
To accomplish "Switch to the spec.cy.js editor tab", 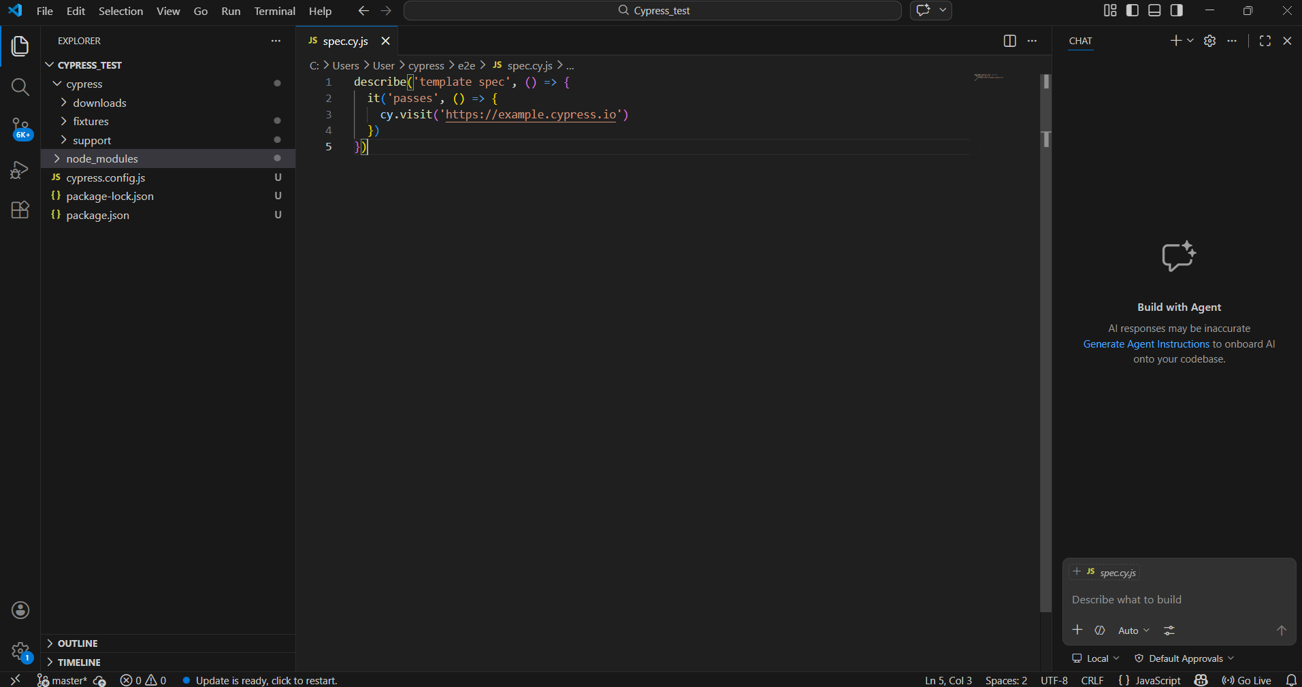I will click(346, 41).
